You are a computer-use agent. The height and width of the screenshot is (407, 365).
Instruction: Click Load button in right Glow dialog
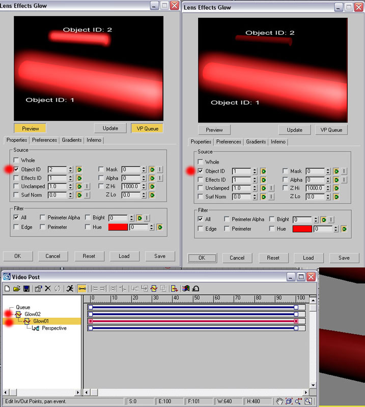(x=308, y=258)
